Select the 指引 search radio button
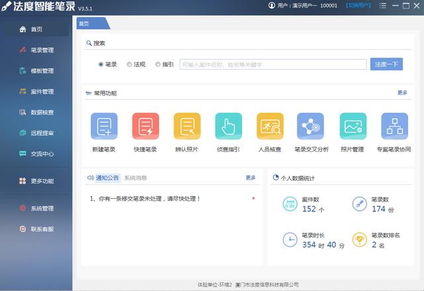This screenshot has width=424, height=291. click(158, 64)
